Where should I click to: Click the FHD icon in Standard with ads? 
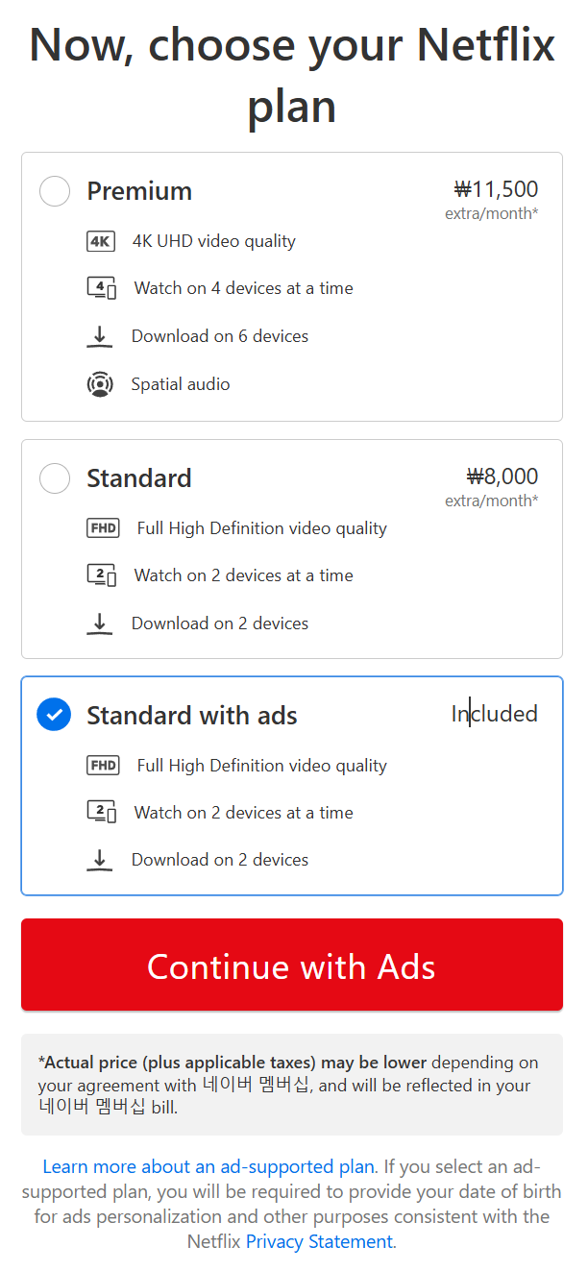103,766
